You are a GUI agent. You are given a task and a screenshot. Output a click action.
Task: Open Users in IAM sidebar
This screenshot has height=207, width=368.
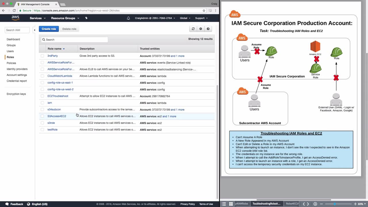tap(10, 51)
